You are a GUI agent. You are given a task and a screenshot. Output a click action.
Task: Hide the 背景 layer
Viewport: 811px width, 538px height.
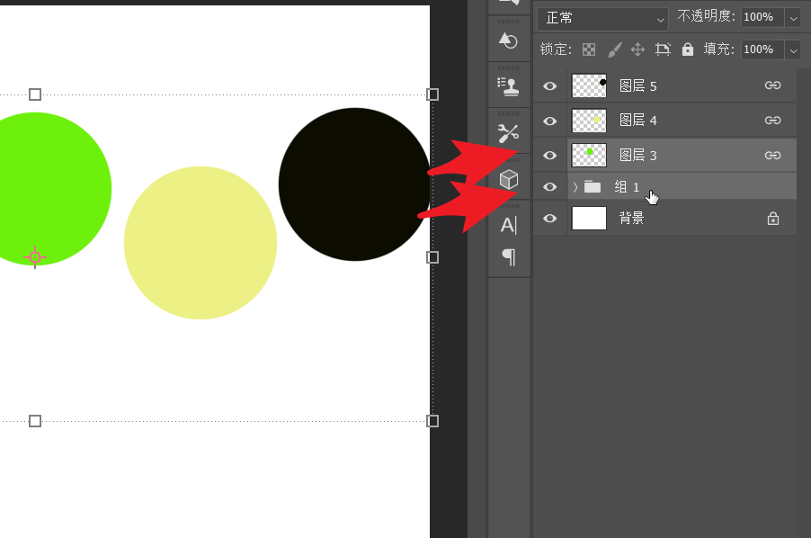(x=550, y=218)
